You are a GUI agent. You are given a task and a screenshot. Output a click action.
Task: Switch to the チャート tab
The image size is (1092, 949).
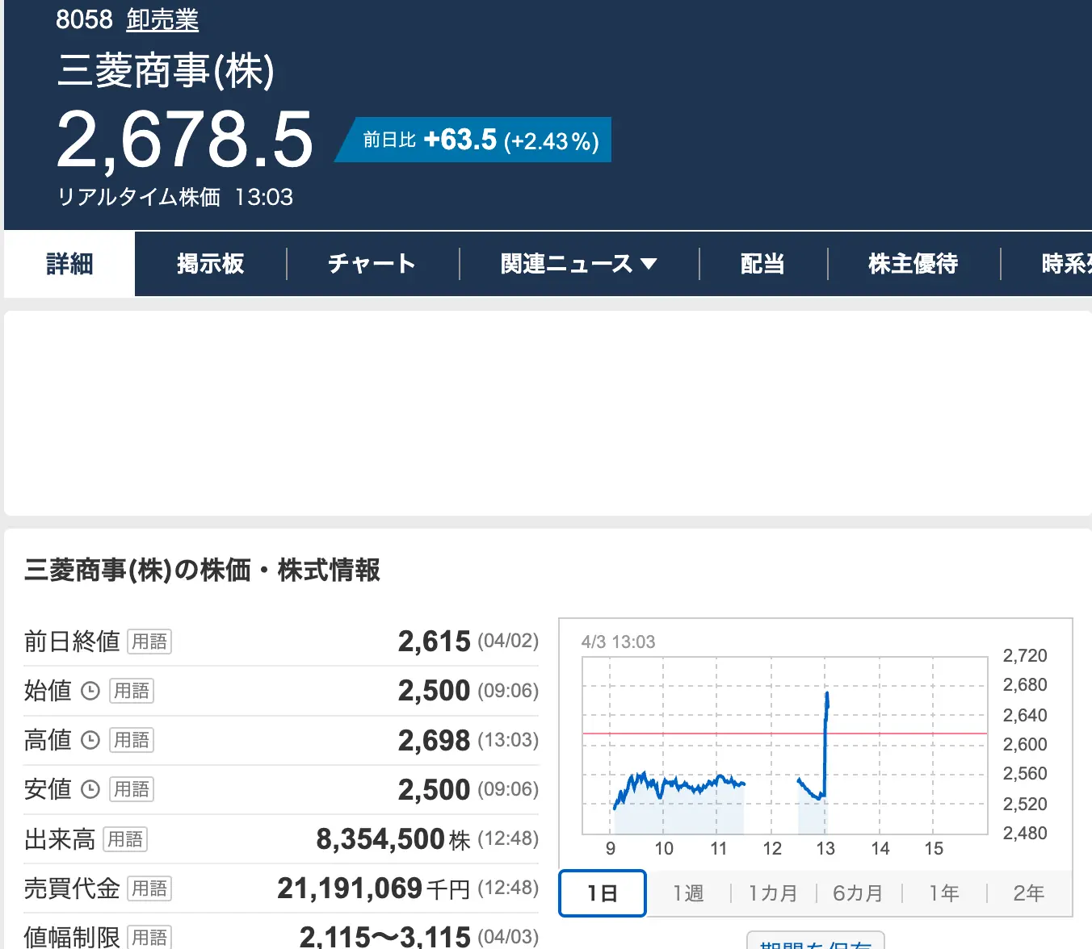point(372,264)
